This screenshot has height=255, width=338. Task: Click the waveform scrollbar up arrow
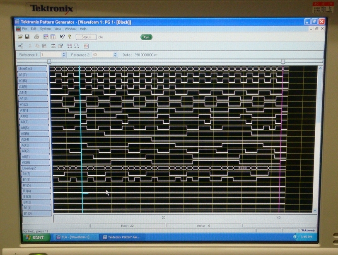point(320,68)
